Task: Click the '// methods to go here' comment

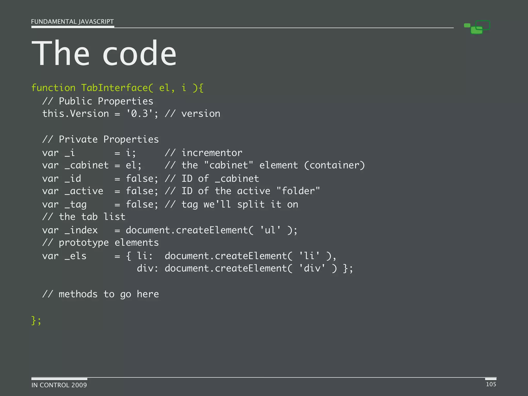Action: point(101,294)
